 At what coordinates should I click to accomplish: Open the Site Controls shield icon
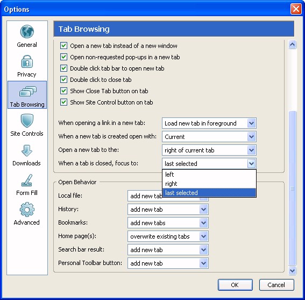(x=27, y=121)
